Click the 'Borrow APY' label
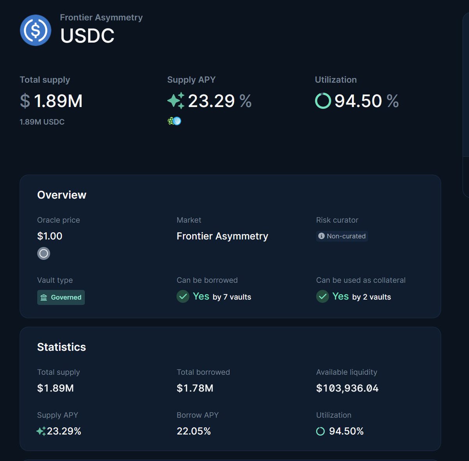Screen dimensions: 469x461 tap(198, 415)
